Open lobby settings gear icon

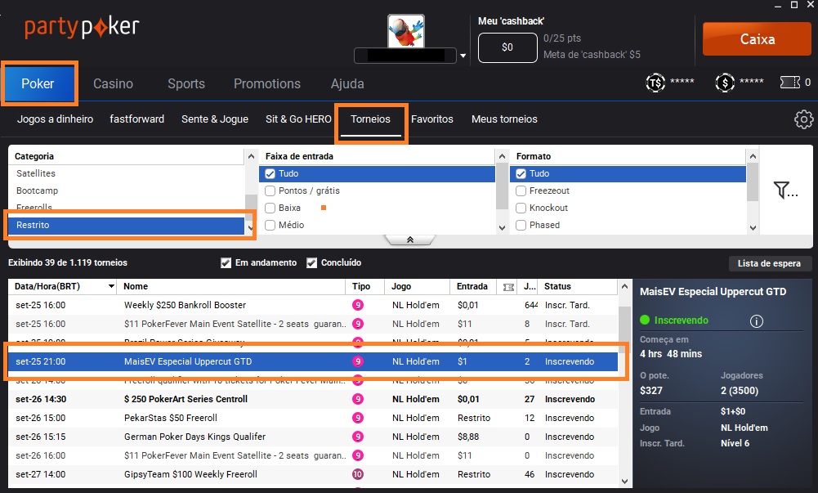coord(803,119)
